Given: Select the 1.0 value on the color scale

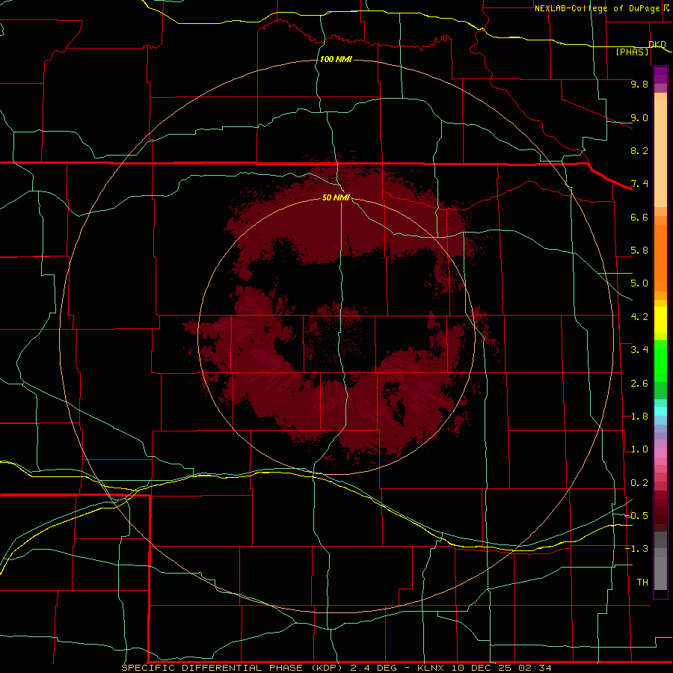Looking at the screenshot, I should pos(639,449).
